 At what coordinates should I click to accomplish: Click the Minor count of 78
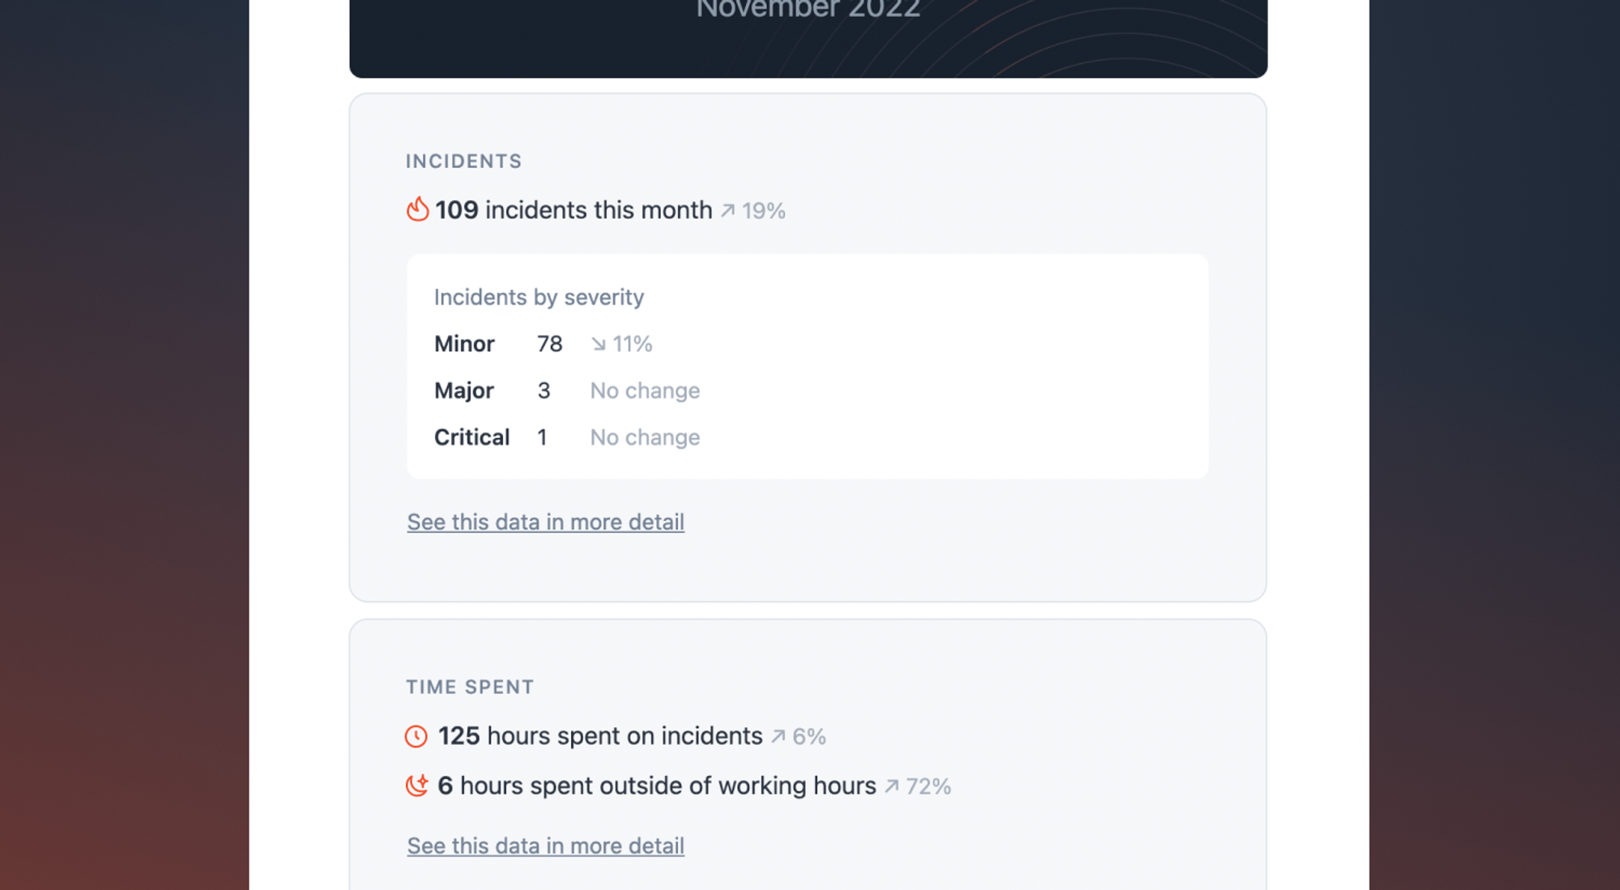click(x=549, y=344)
